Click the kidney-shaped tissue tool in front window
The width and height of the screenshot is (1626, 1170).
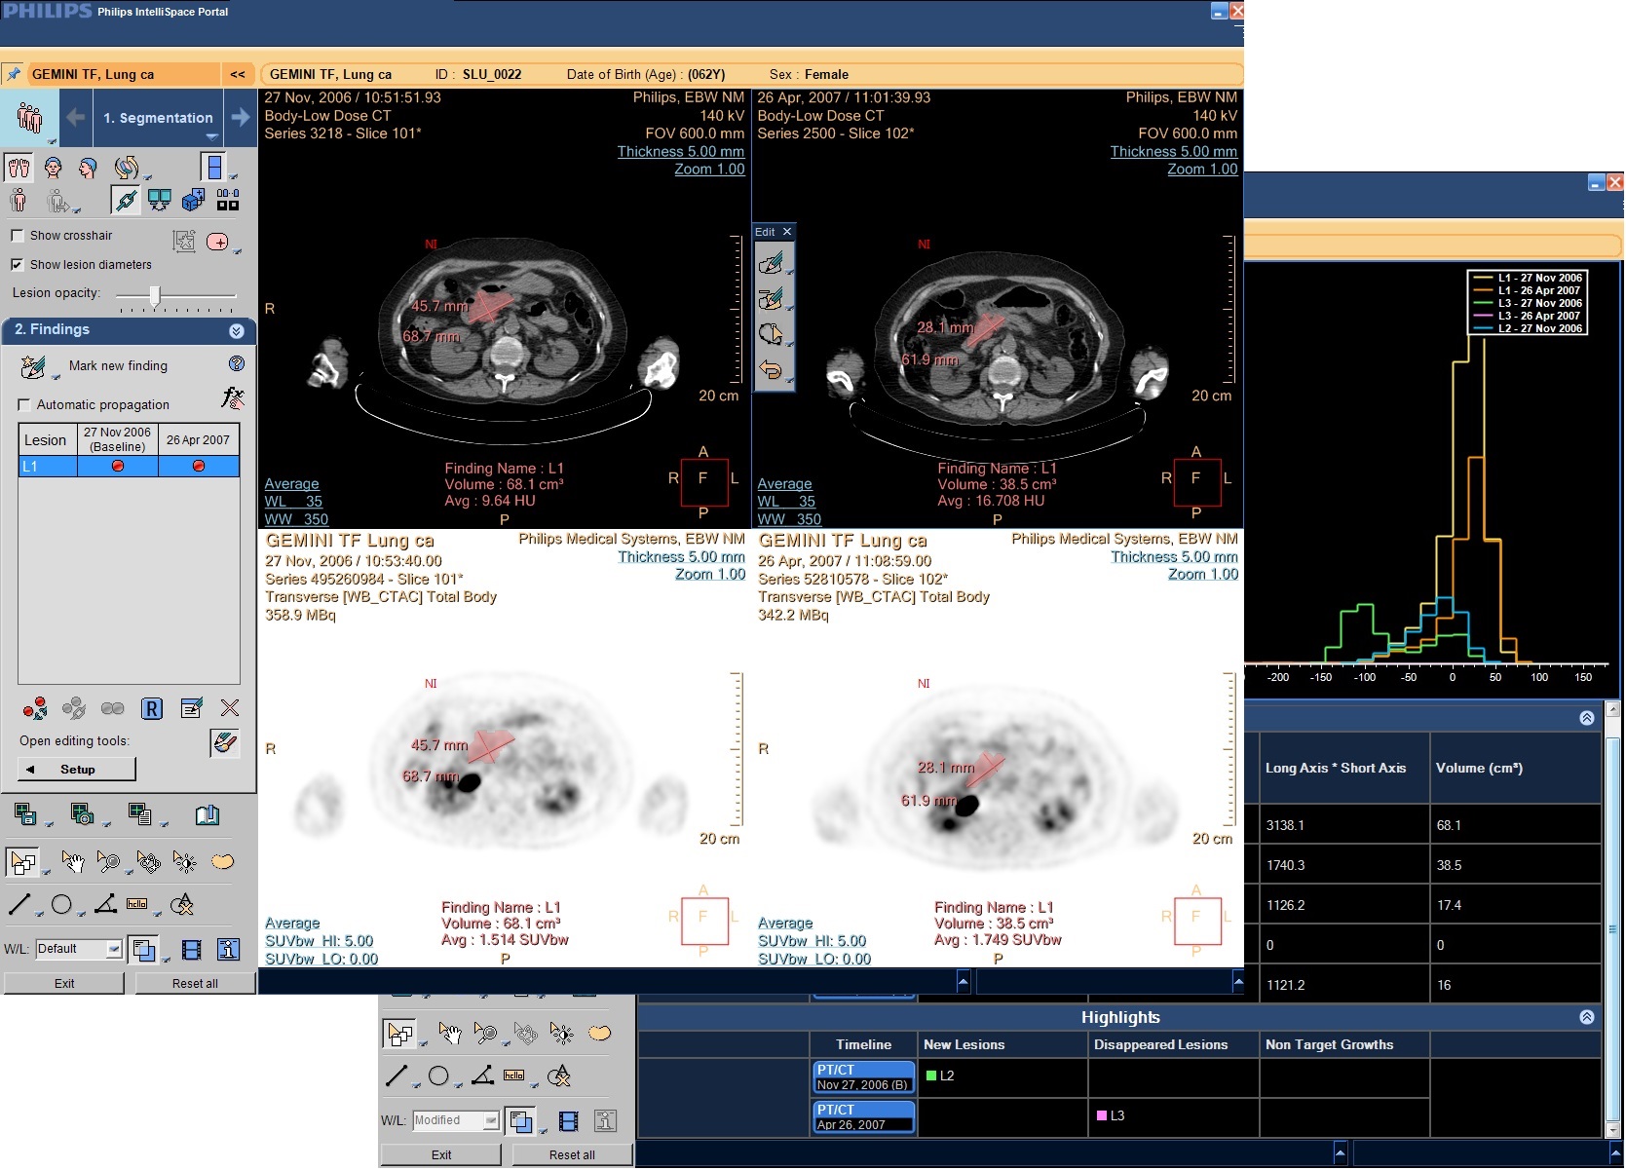(x=222, y=861)
